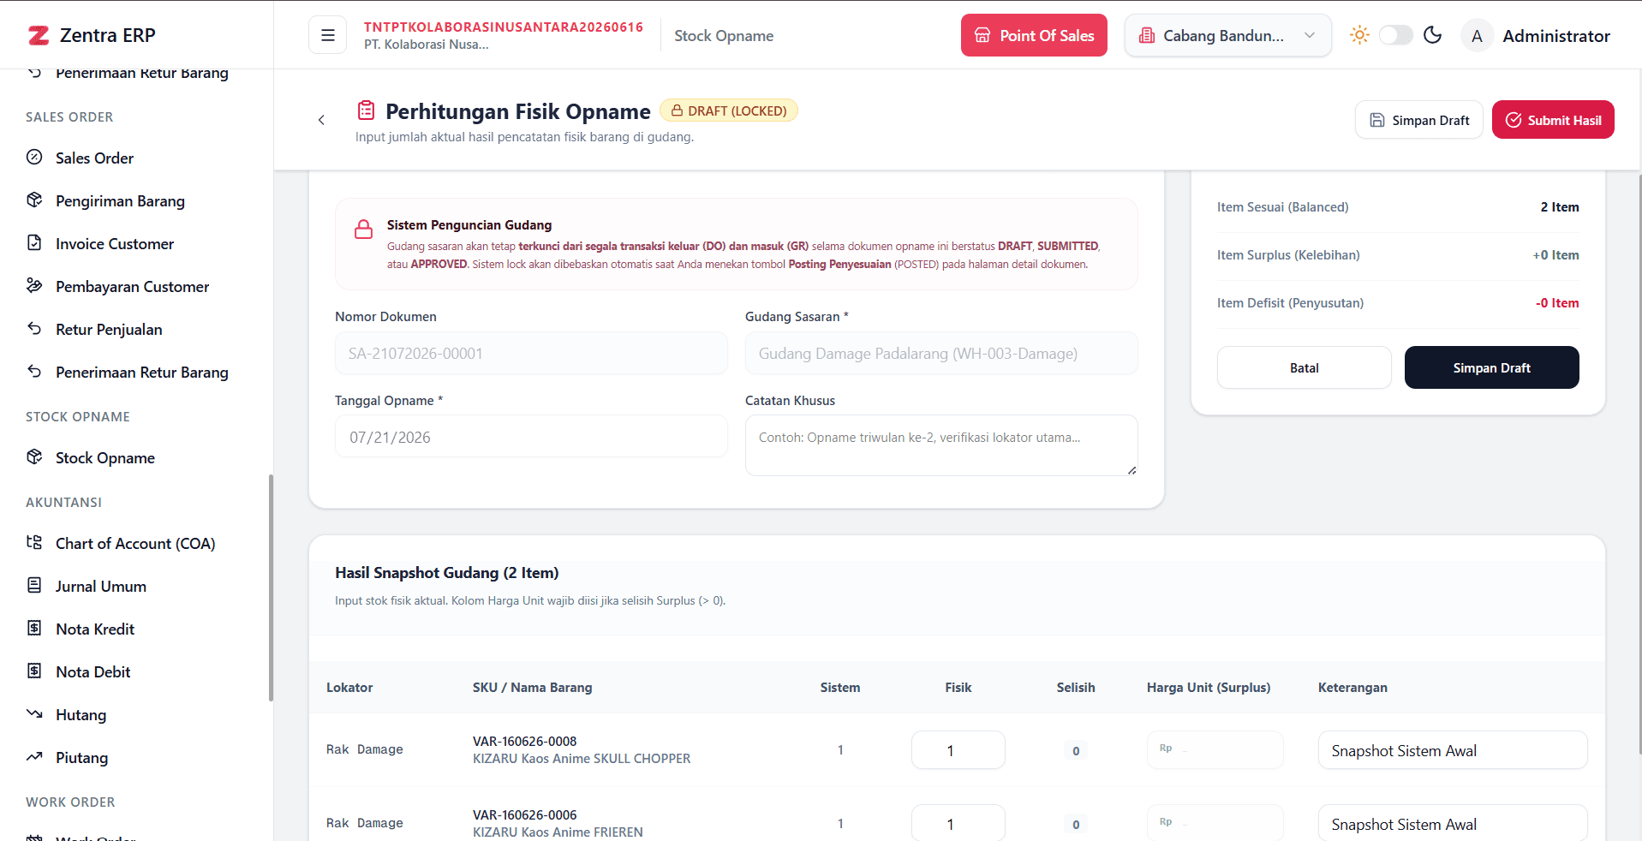Click the back arrow beside Perhitungan Fisik Opname
The width and height of the screenshot is (1642, 841).
tap(321, 120)
